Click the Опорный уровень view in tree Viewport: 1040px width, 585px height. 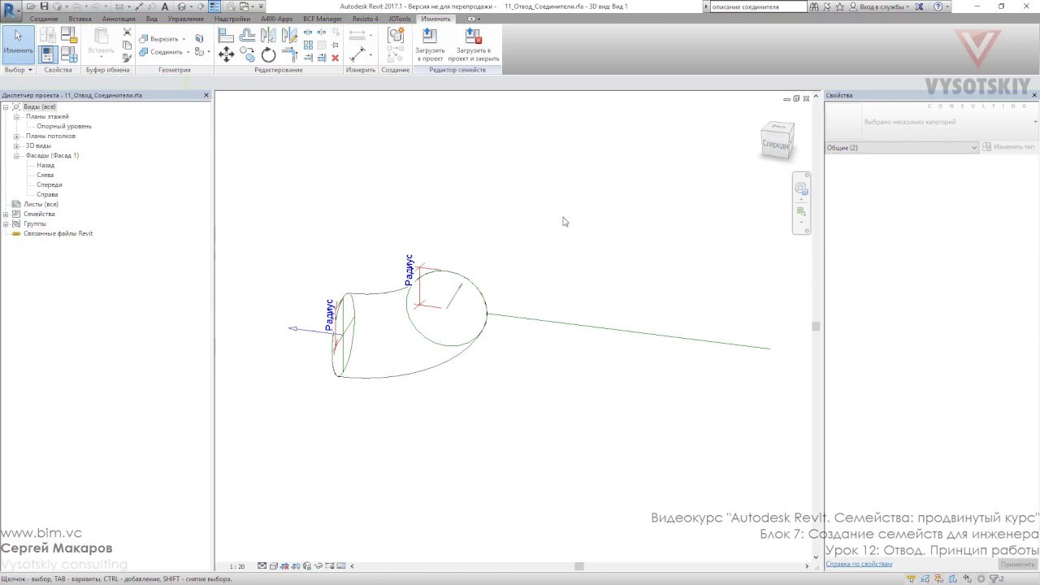pos(64,127)
